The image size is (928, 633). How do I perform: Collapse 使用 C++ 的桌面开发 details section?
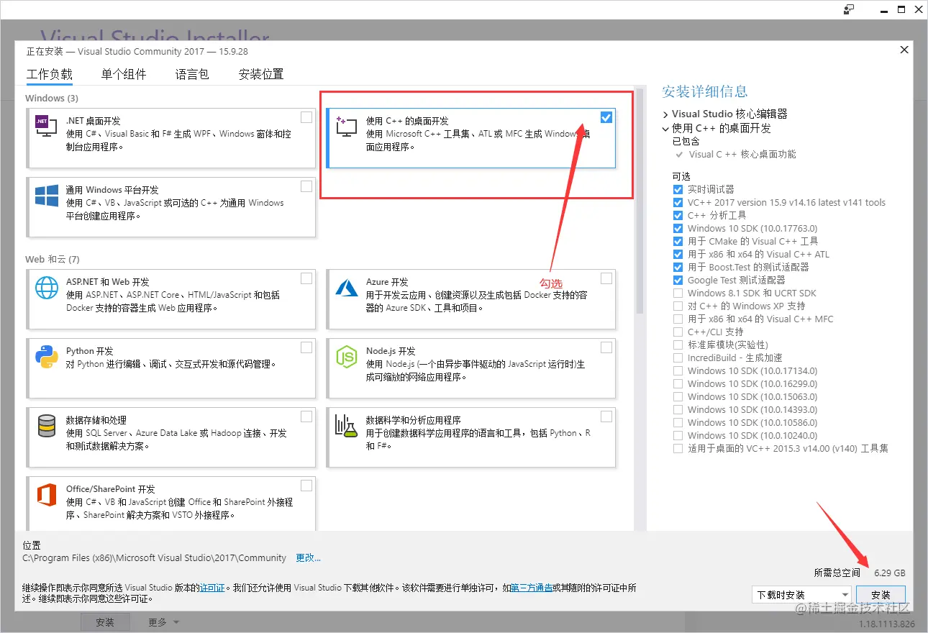pos(665,128)
